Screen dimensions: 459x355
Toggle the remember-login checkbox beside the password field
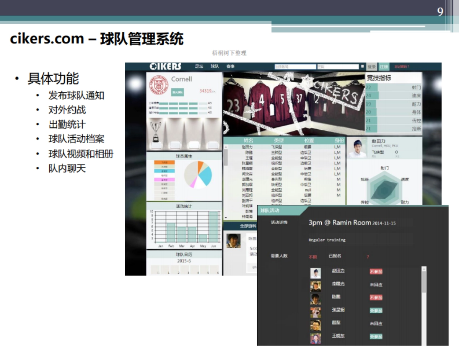362,66
